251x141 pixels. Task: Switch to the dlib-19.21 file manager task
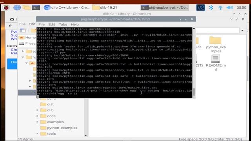105,7
